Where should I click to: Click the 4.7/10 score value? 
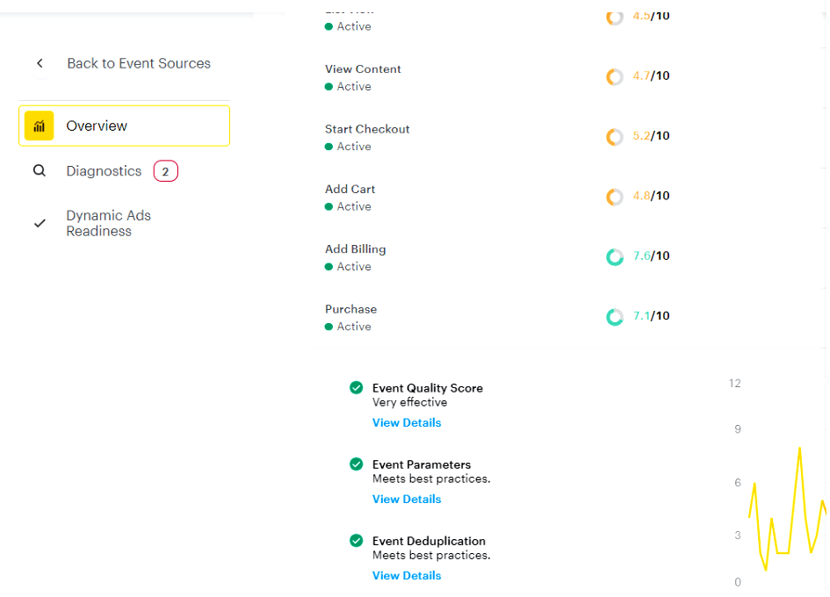[x=651, y=76]
